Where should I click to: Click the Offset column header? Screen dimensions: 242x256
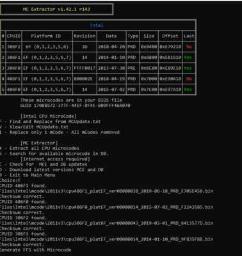tap(170, 36)
